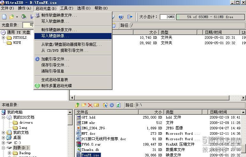Click local pane 文件名 column header
The image size is (246, 157).
point(107,112)
